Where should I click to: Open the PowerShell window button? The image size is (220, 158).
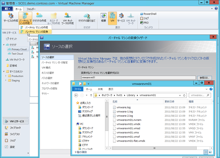[x=148, y=14]
